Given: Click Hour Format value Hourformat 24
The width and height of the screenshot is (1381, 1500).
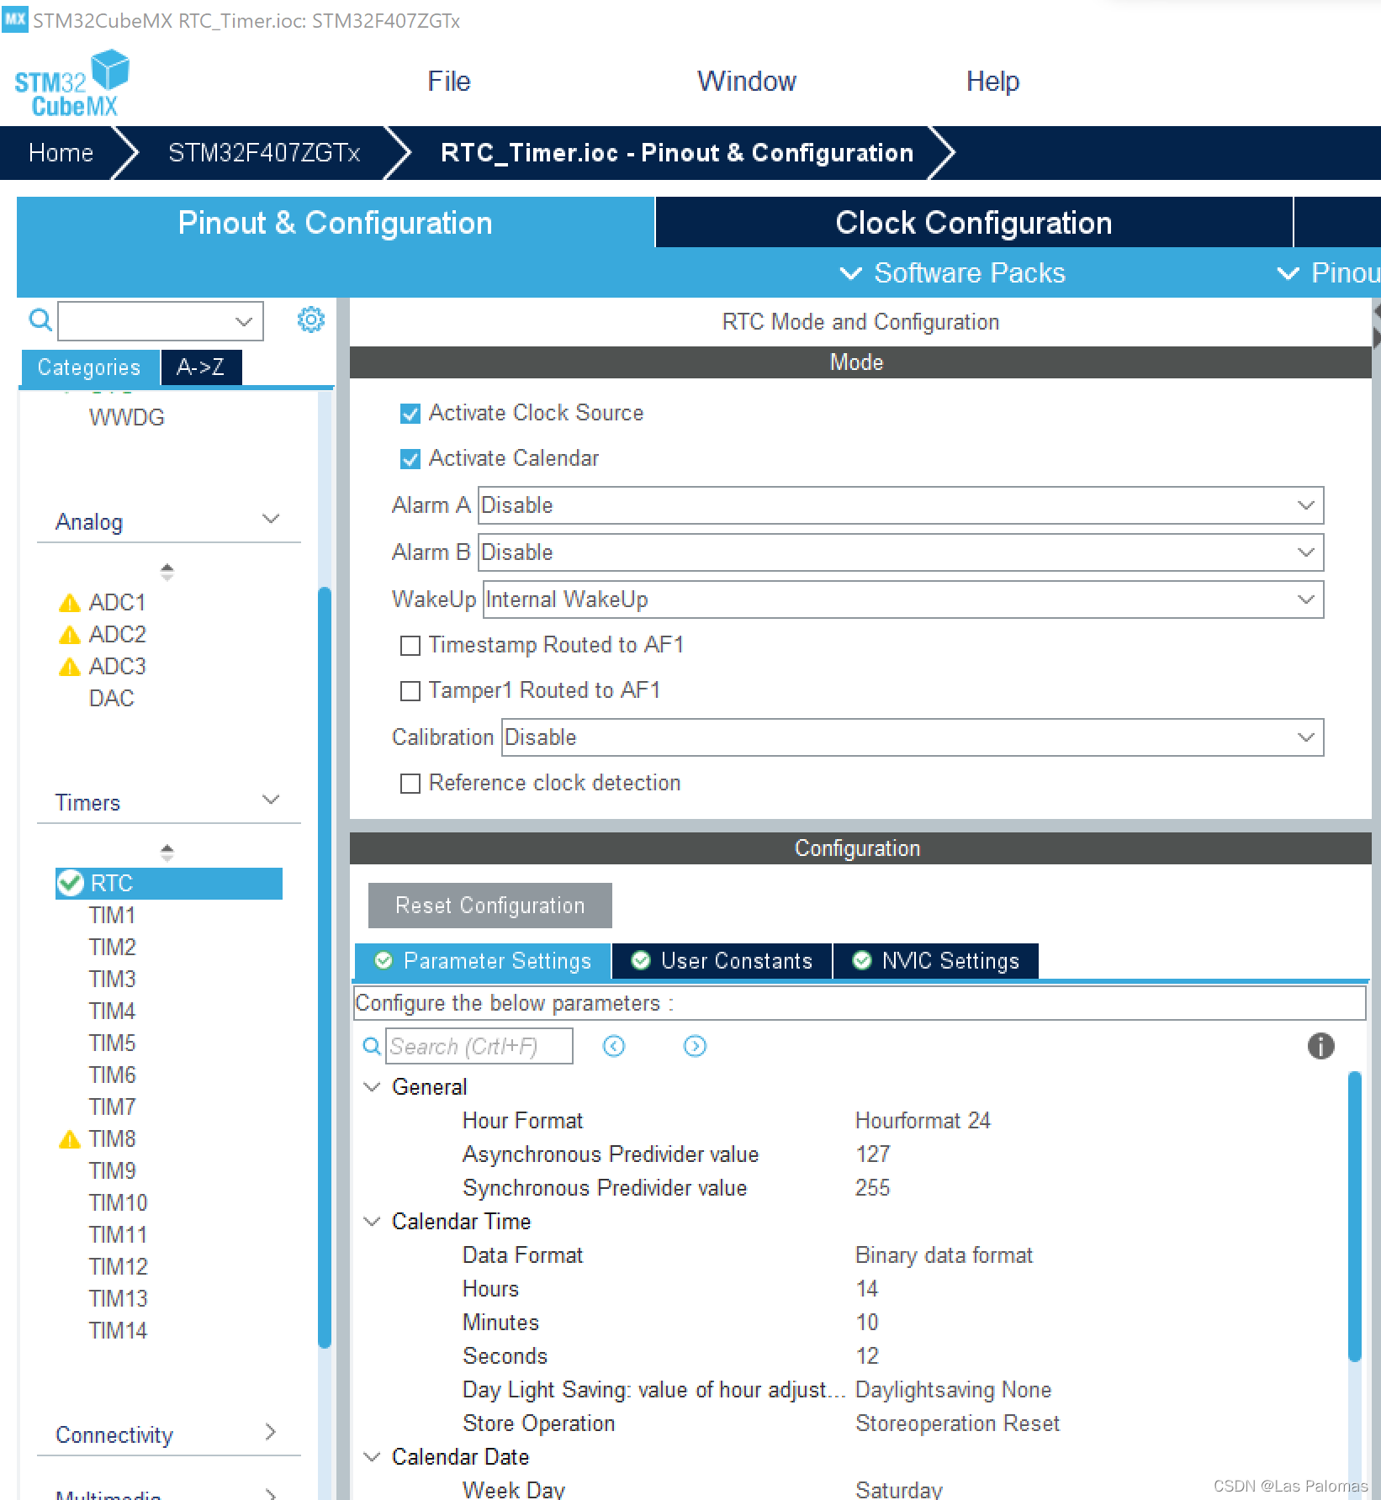Looking at the screenshot, I should pos(923,1121).
